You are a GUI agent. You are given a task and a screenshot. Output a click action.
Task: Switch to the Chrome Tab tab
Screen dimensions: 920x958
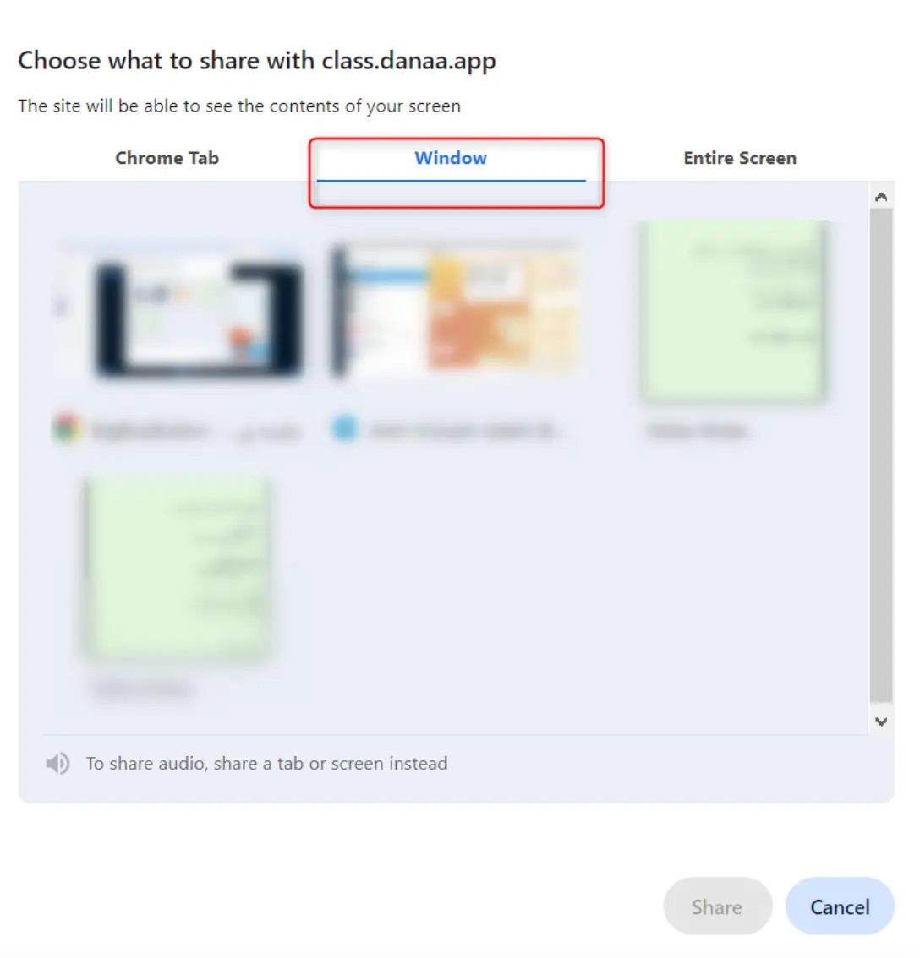point(167,158)
